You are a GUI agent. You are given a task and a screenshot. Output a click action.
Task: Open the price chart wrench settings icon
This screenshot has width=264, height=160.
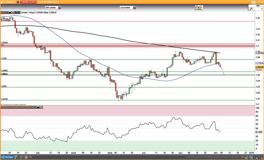[x=7, y=12]
